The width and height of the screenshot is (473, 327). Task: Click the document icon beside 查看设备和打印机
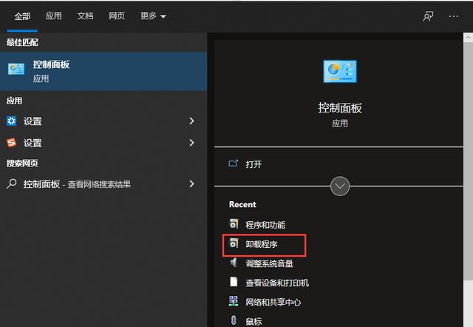pyautogui.click(x=234, y=282)
